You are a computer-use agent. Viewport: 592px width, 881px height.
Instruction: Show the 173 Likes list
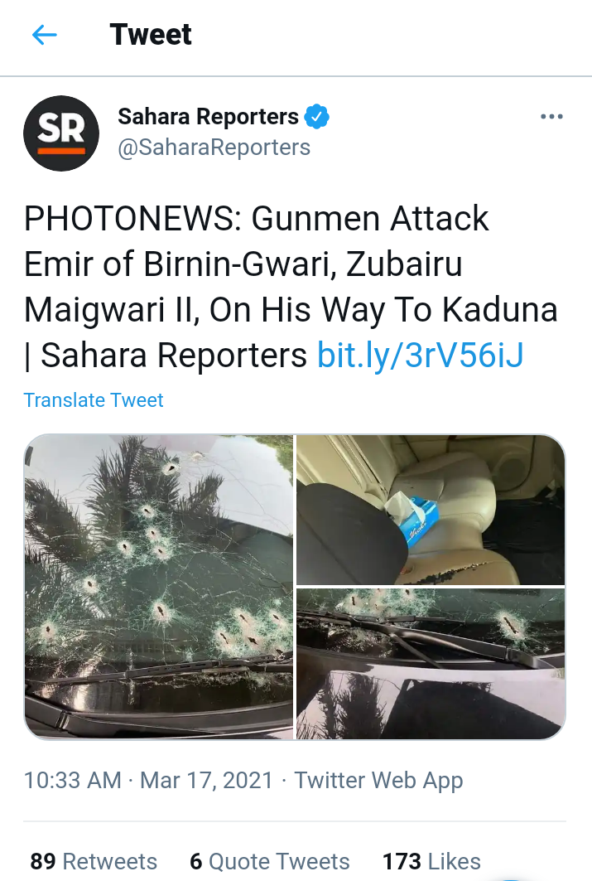click(431, 861)
